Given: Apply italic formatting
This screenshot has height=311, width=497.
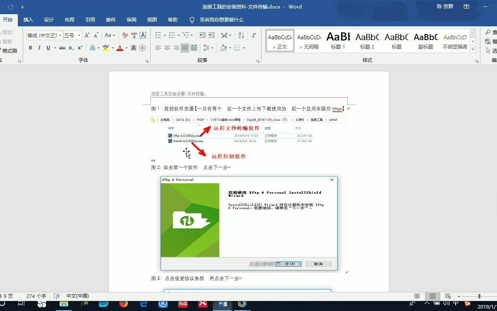Looking at the screenshot, I should [x=39, y=48].
